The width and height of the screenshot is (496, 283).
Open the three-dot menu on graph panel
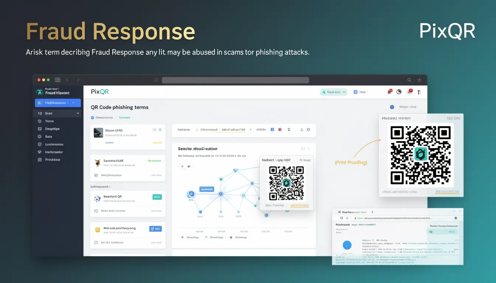(309, 149)
